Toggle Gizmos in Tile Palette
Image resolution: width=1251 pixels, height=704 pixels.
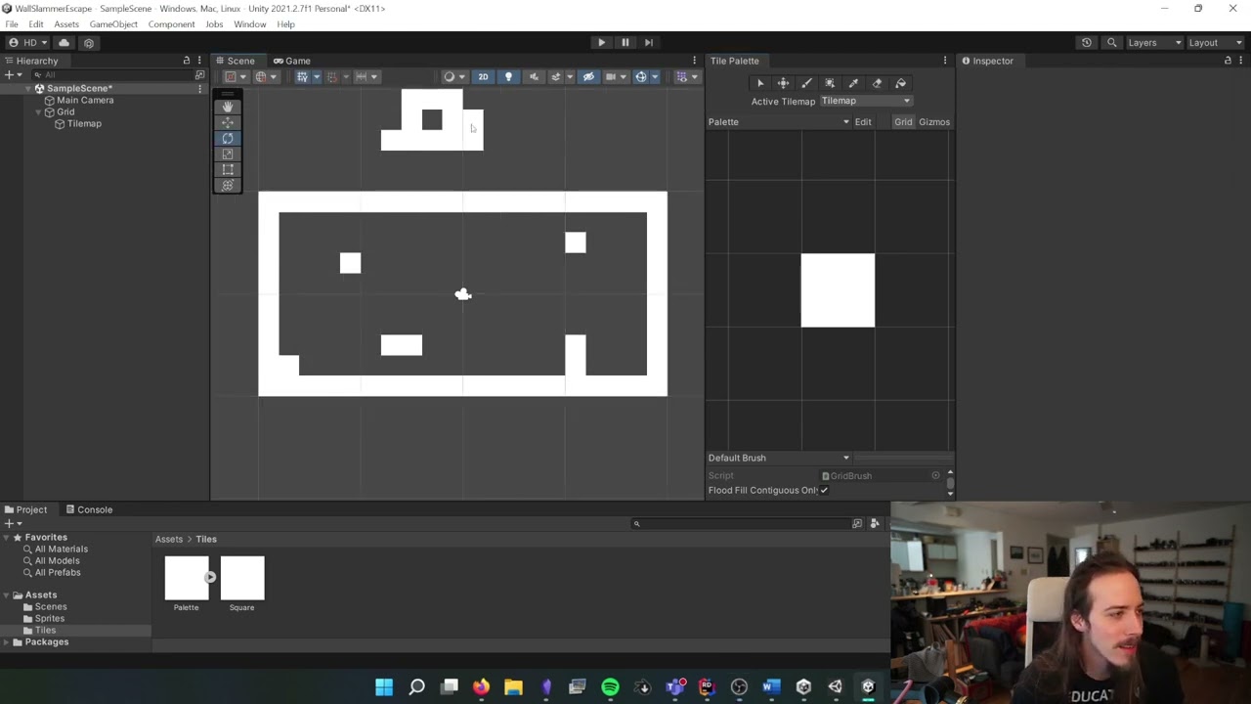coord(934,122)
